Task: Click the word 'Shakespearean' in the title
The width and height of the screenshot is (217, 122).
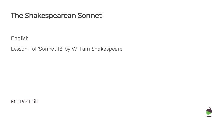Action: pyautogui.click(x=50, y=16)
